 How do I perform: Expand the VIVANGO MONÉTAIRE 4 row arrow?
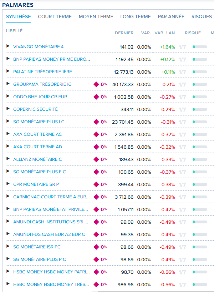pos(8,46)
